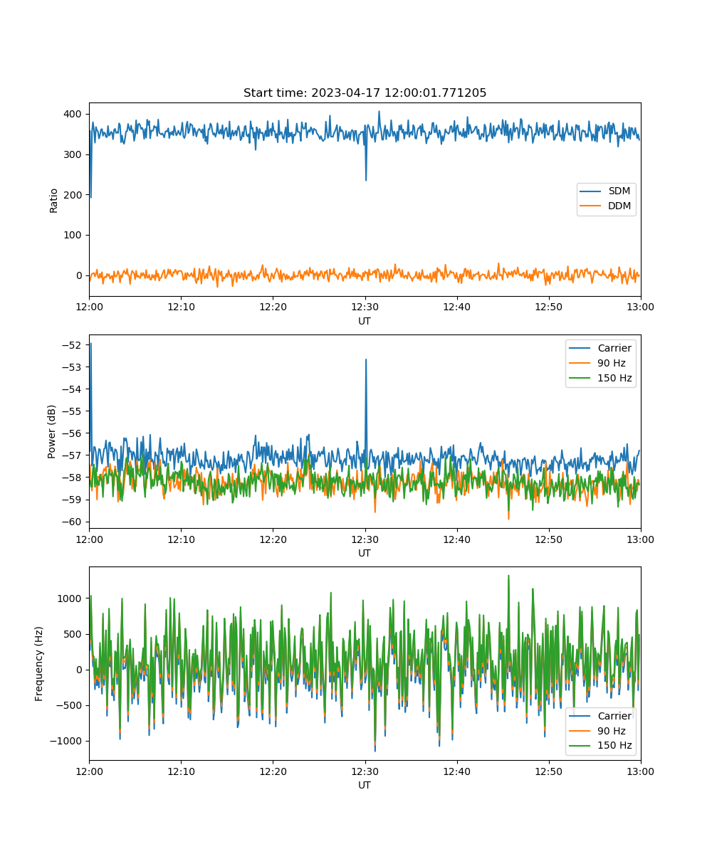
Task: Click the "12:30" tick under the Ratio plot
Action: 365,307
